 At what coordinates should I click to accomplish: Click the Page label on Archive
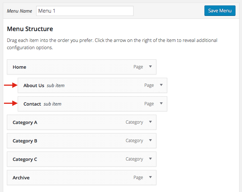pos(138,178)
